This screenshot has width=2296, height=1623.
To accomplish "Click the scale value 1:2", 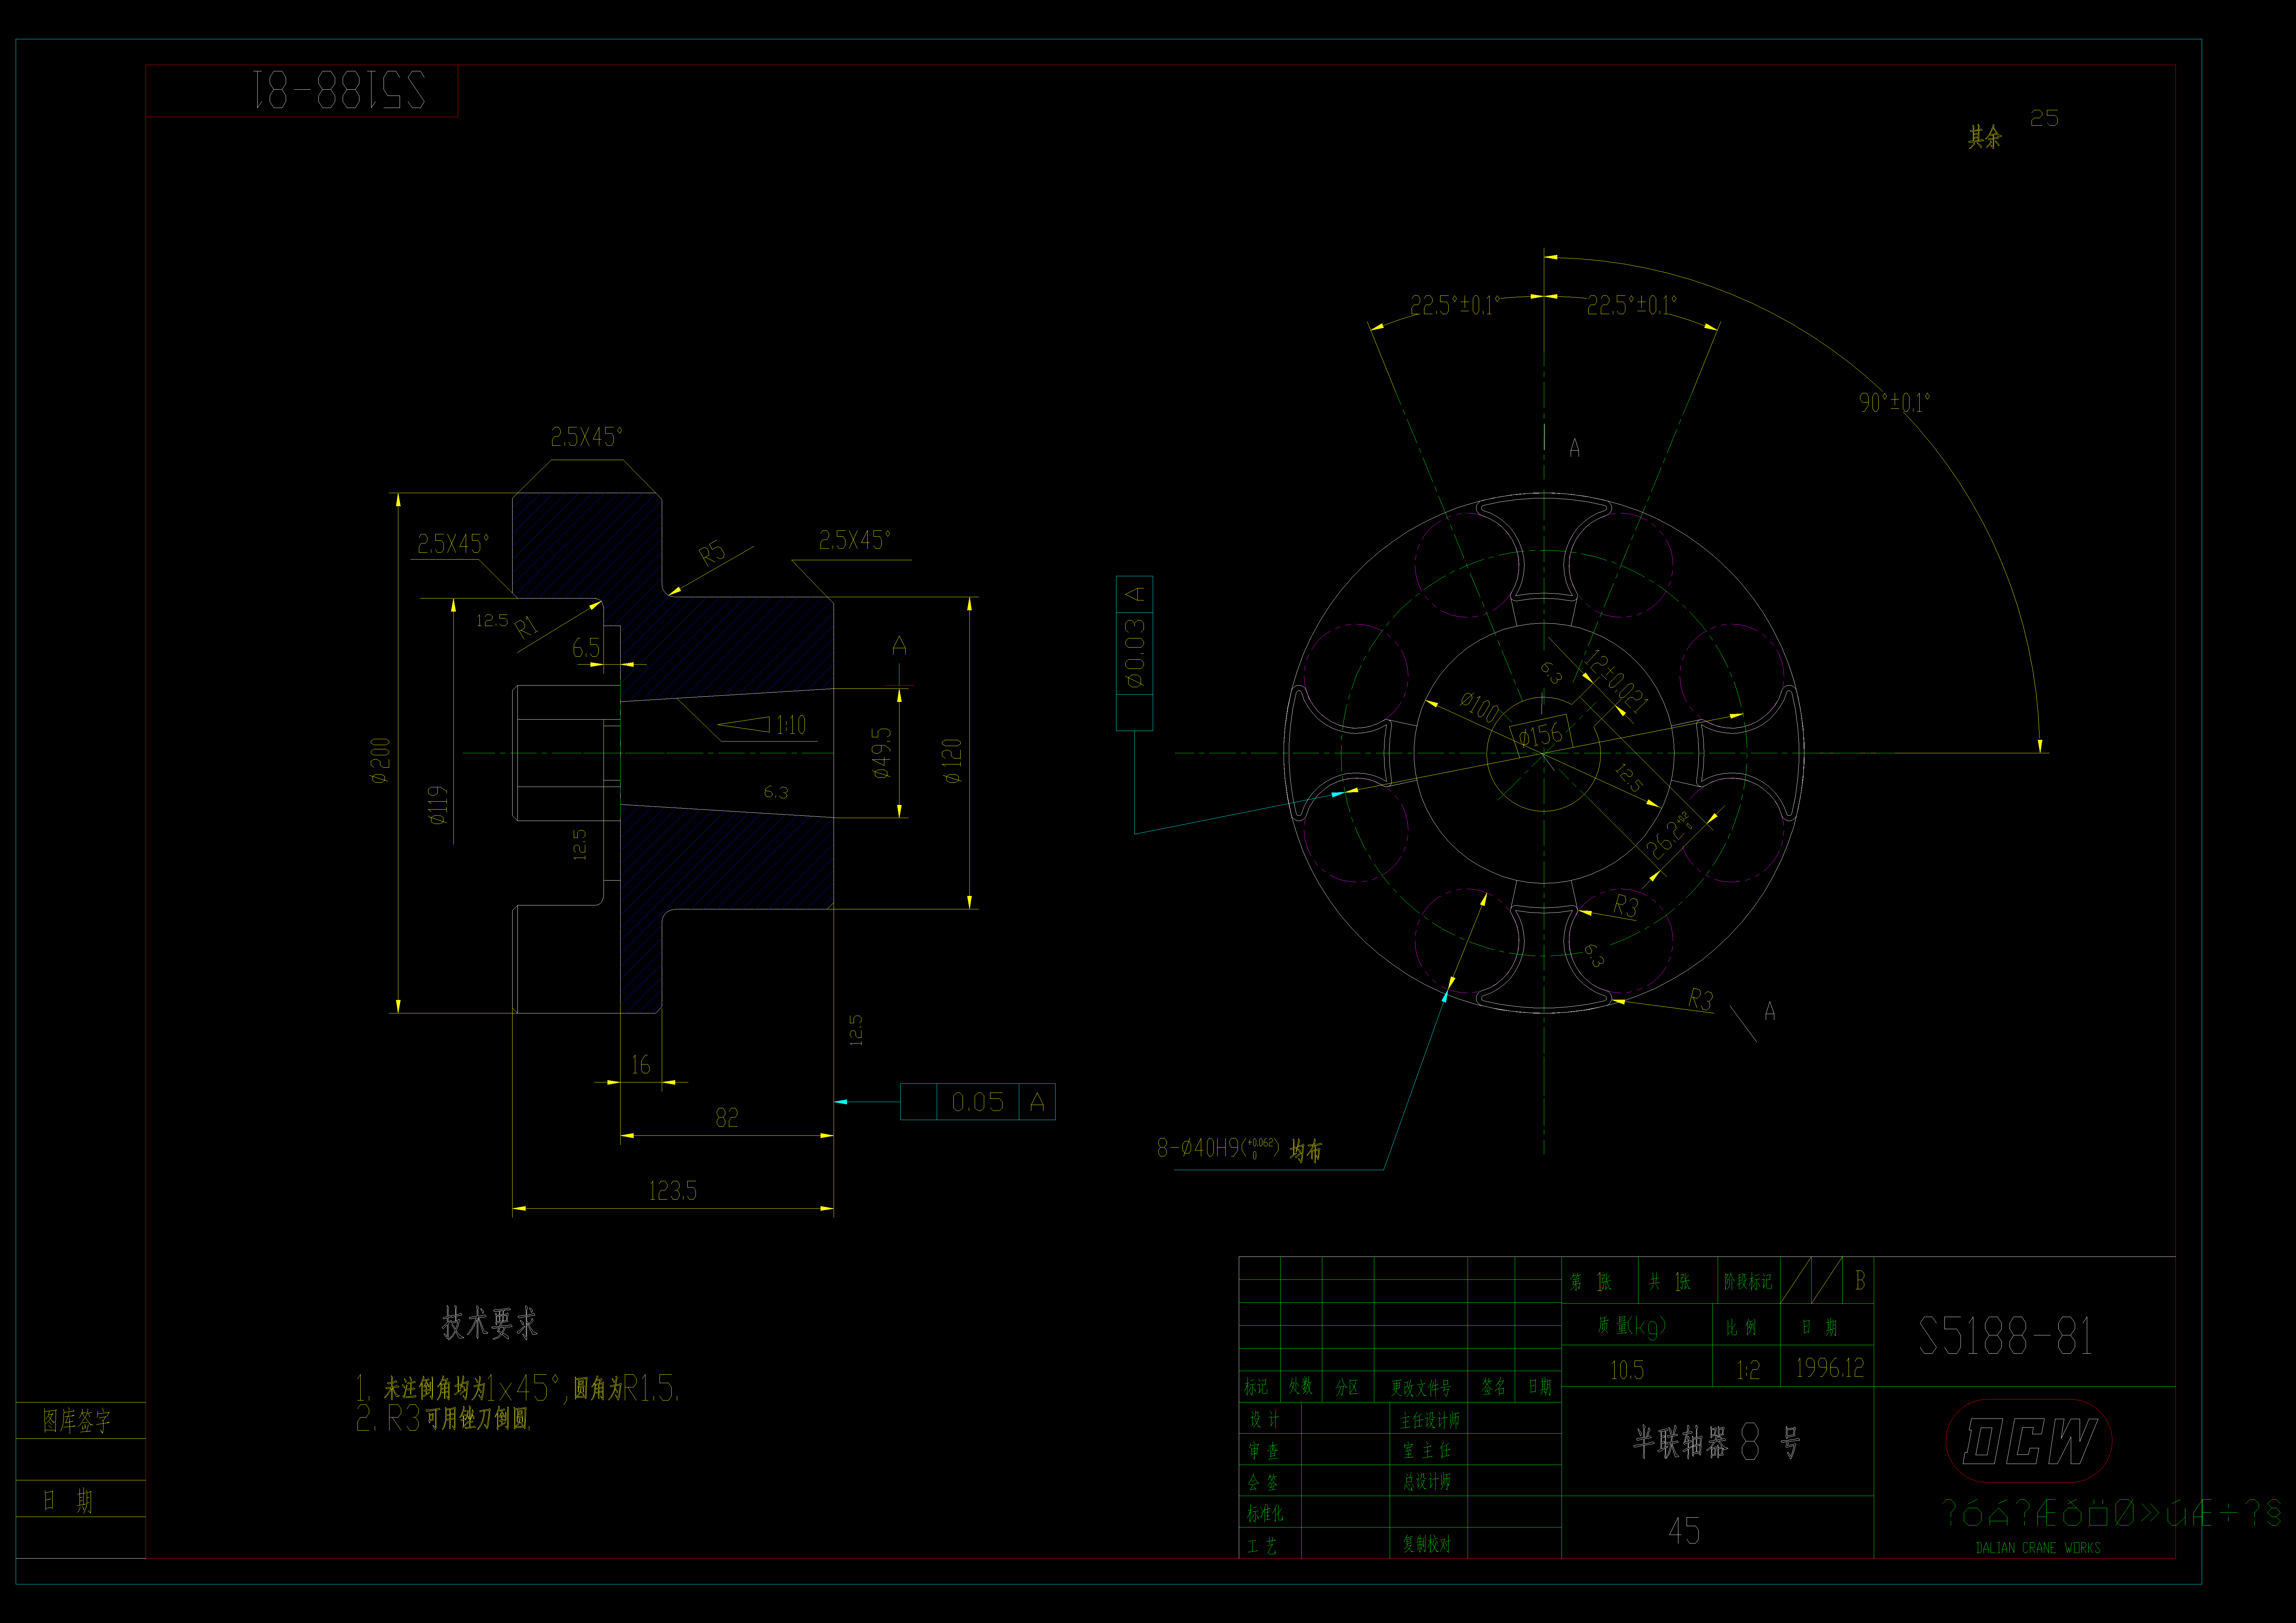I will click(1748, 1370).
